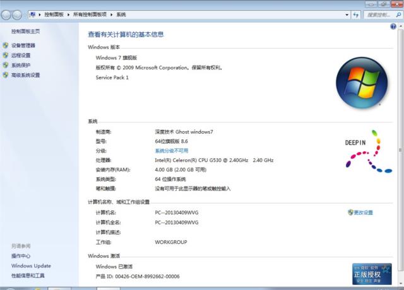
Task: Go to 控制面板主页 in the sidebar
Action: [25, 31]
